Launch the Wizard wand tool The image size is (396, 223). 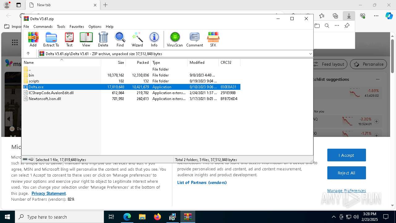click(x=137, y=39)
